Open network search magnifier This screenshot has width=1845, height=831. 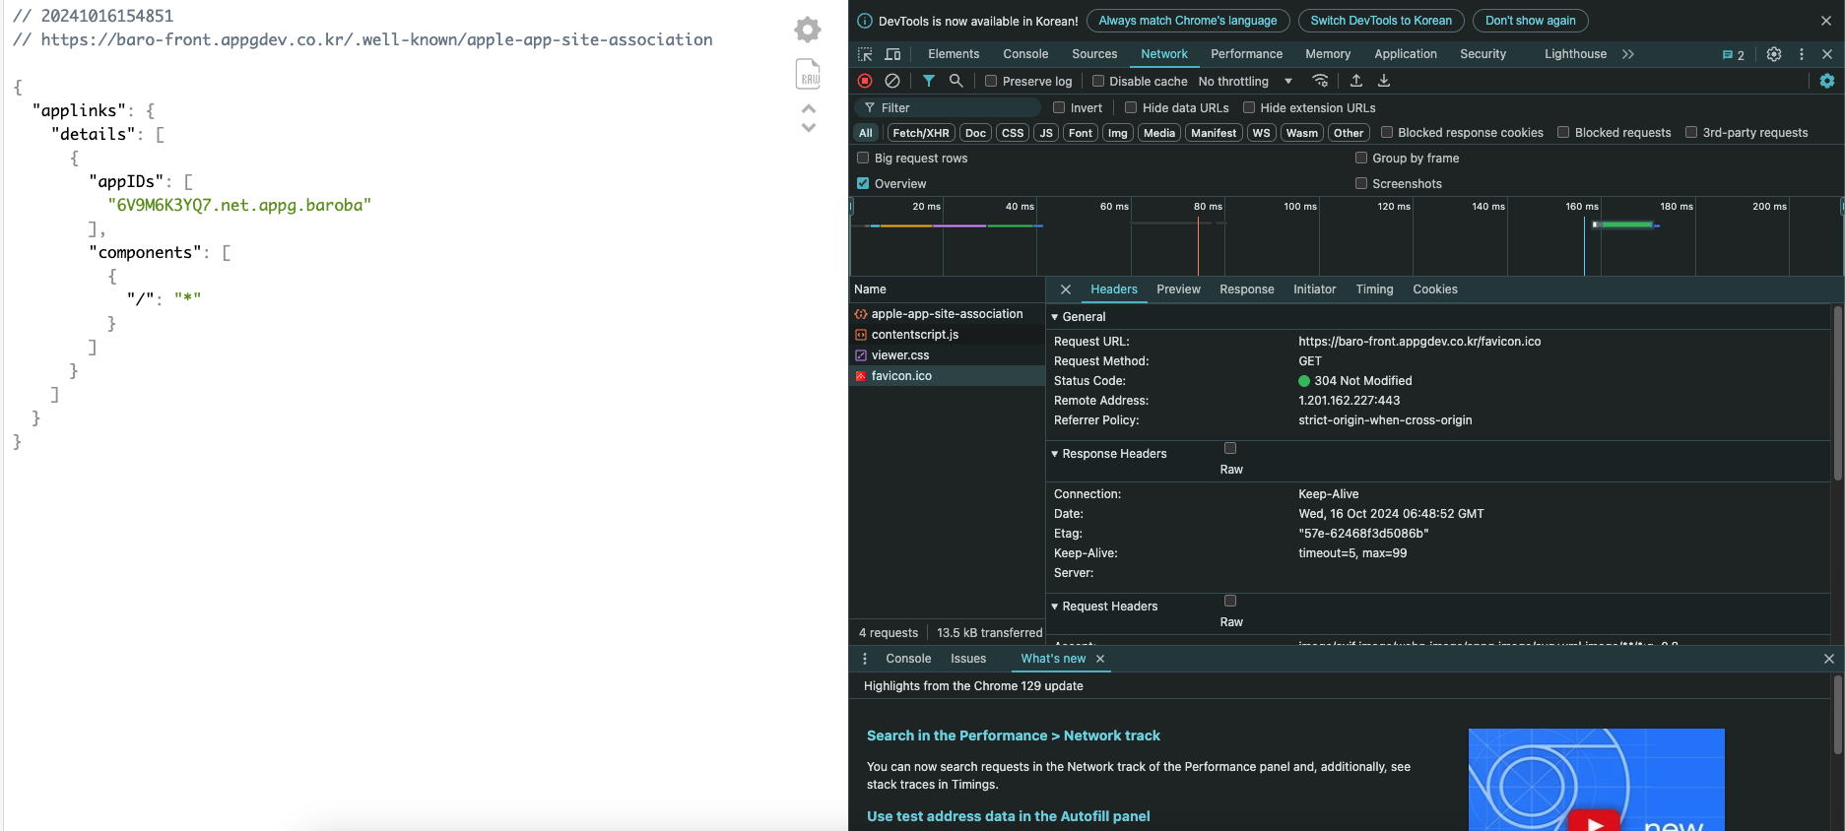pyautogui.click(x=955, y=81)
